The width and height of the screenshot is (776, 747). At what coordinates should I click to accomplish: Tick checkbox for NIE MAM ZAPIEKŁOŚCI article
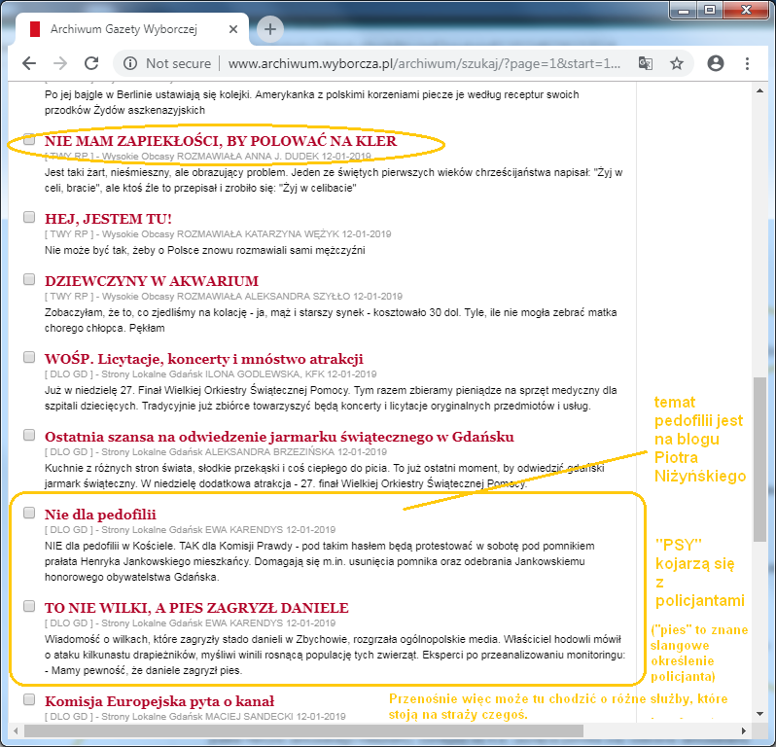point(29,139)
